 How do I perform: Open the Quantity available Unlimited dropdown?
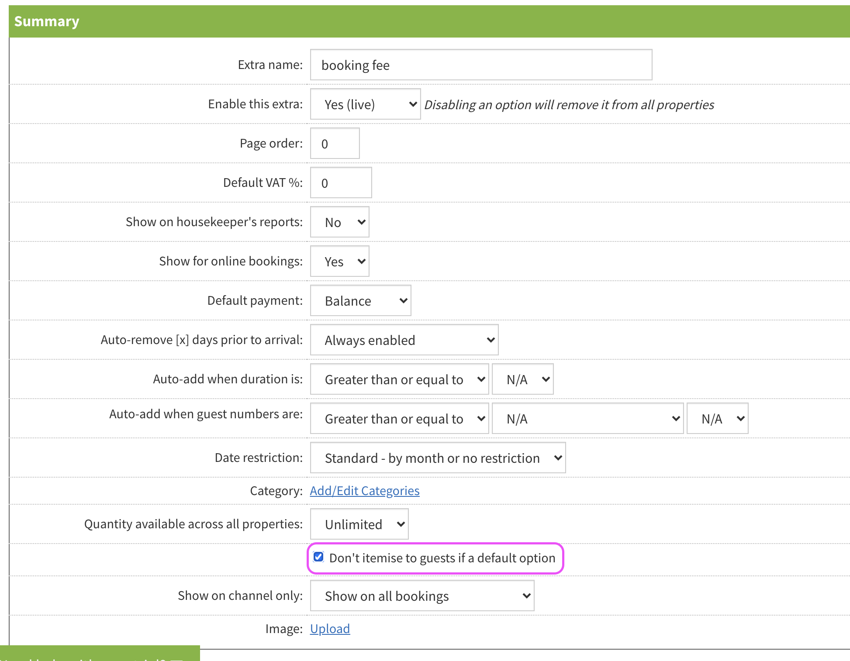pos(359,524)
